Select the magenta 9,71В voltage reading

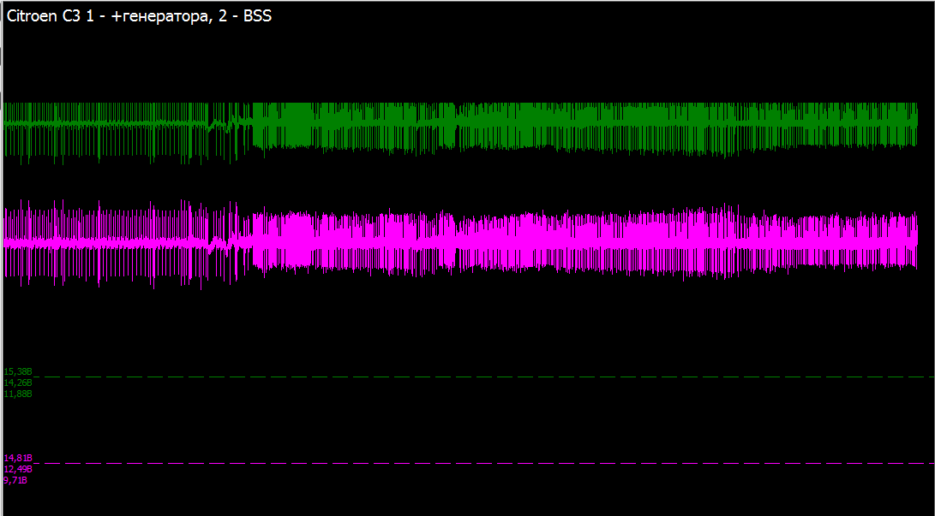[x=15, y=480]
